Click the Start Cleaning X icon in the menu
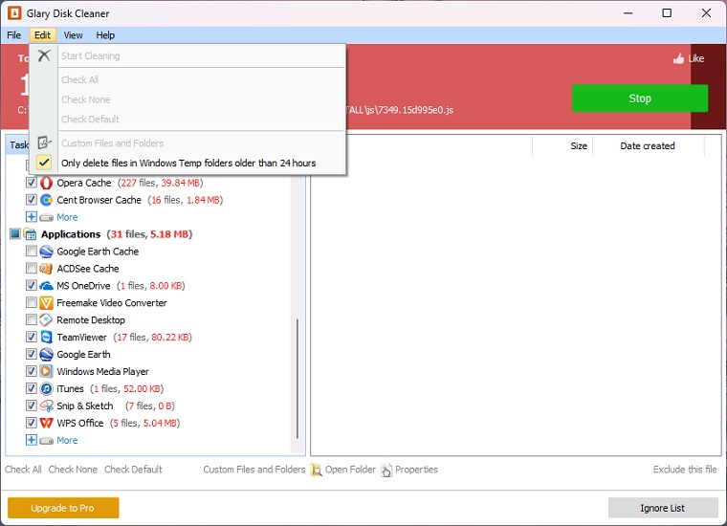 44,55
